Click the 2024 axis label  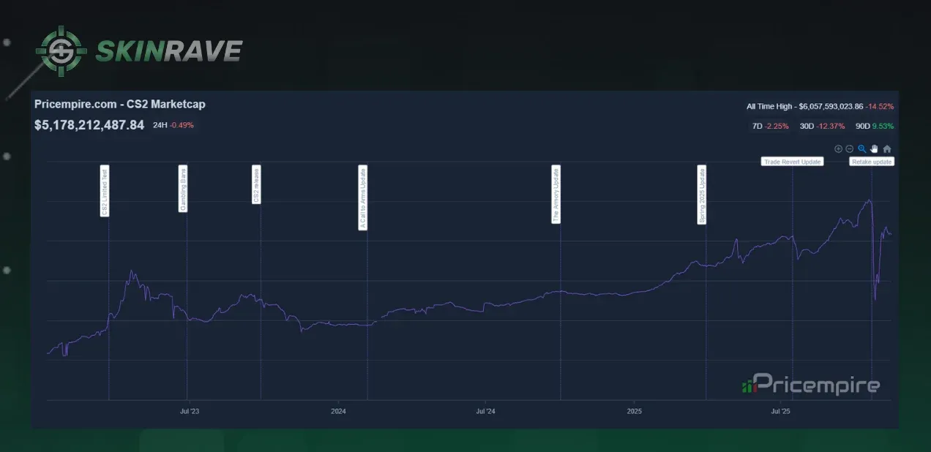(338, 412)
